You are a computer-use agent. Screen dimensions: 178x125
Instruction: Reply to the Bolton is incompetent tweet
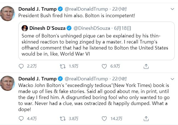tap(21, 66)
